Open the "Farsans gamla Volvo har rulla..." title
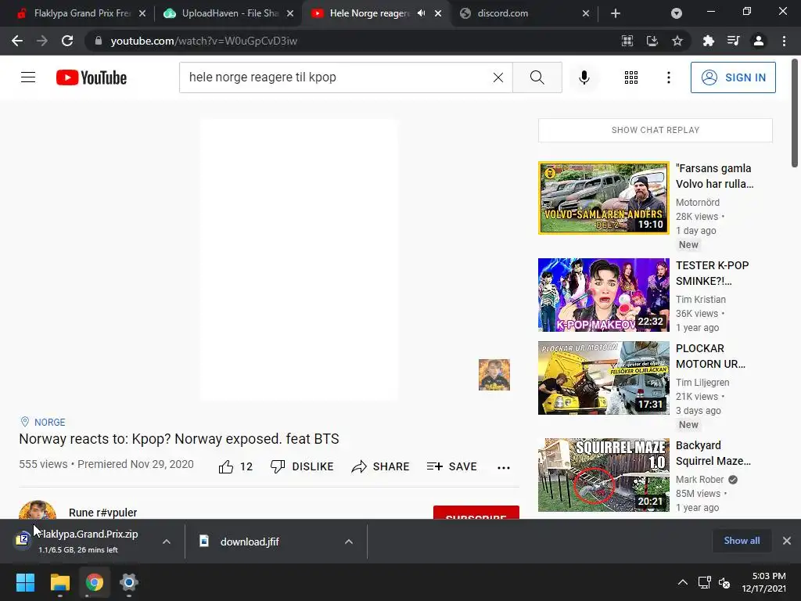The width and height of the screenshot is (801, 601). point(715,176)
